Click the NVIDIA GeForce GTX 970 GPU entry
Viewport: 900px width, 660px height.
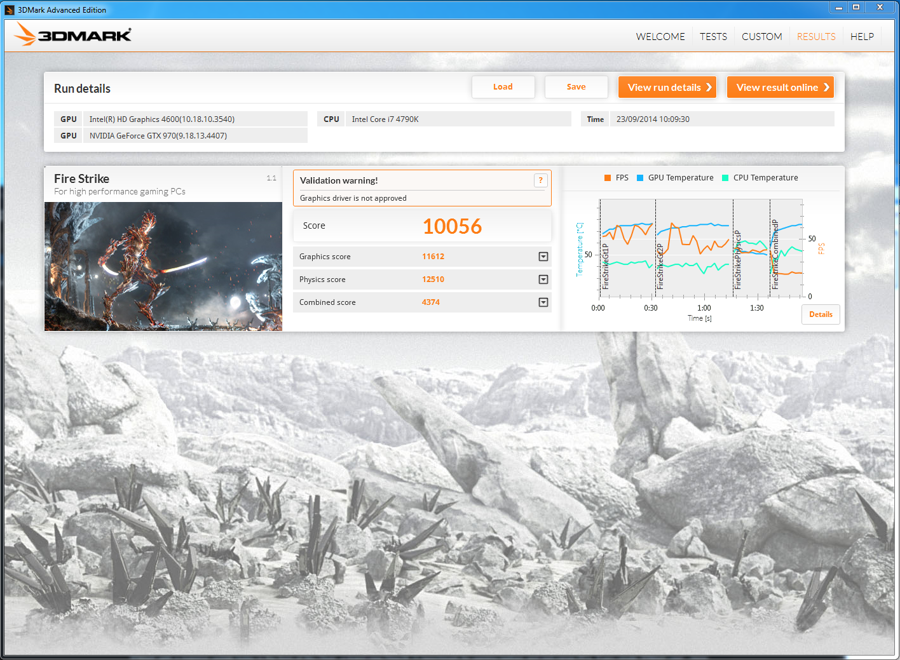pos(181,136)
